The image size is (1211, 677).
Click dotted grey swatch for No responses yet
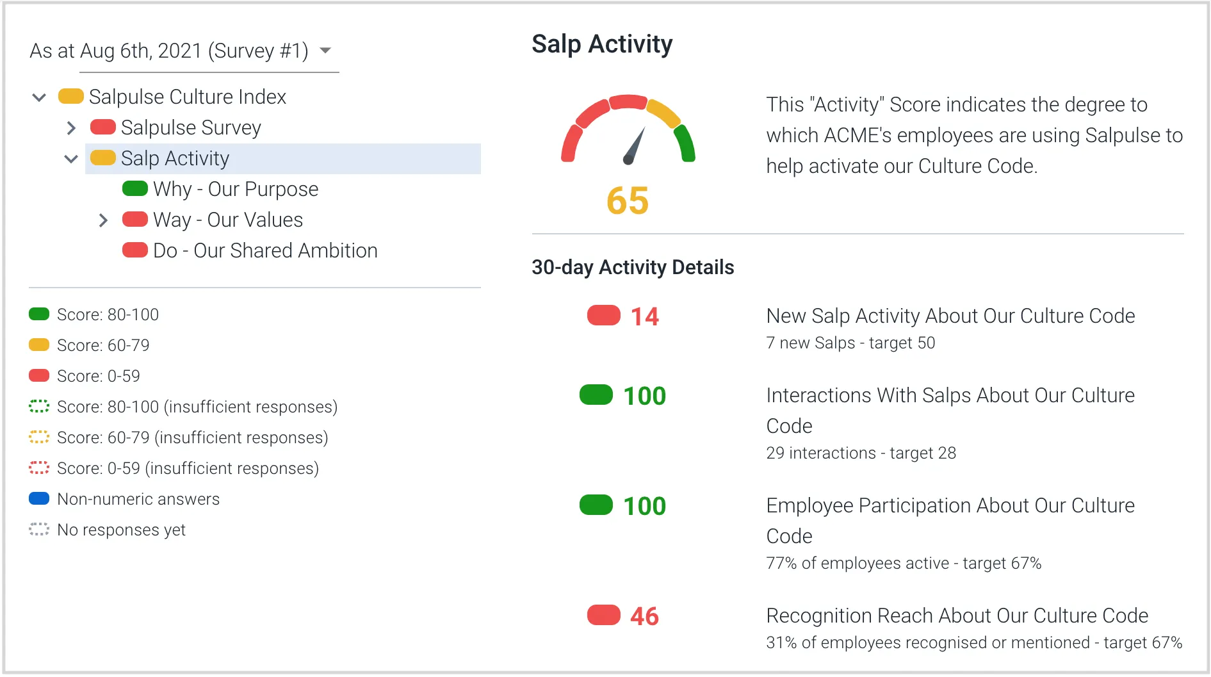39,529
